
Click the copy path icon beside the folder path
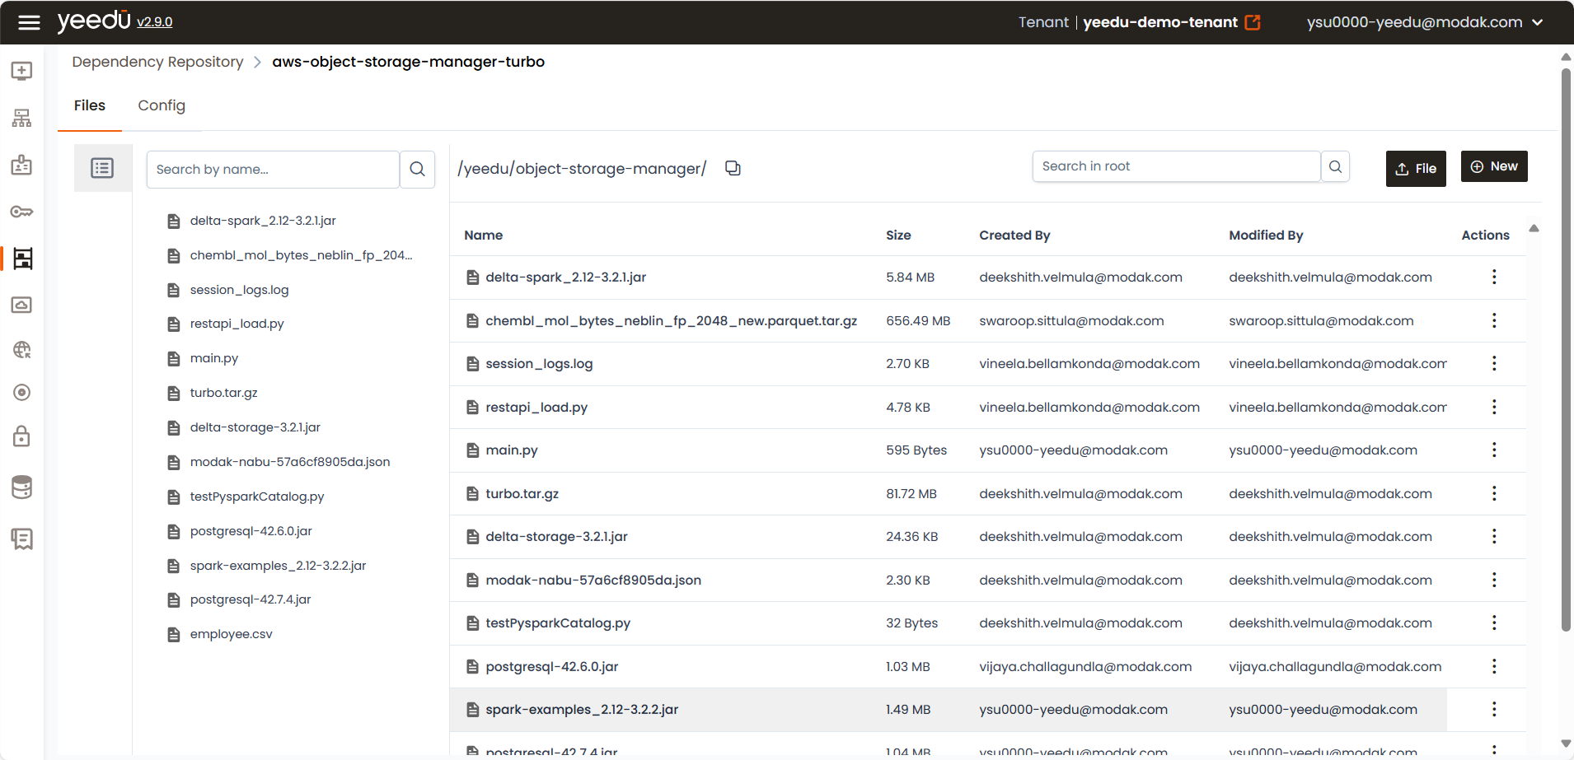pos(733,167)
